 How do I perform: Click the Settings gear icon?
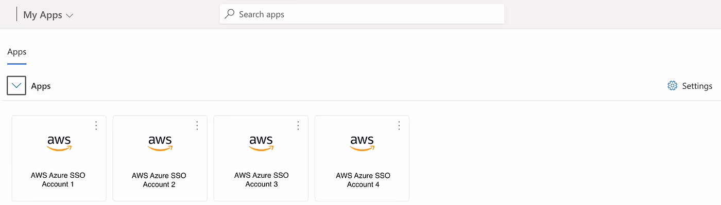[672, 86]
